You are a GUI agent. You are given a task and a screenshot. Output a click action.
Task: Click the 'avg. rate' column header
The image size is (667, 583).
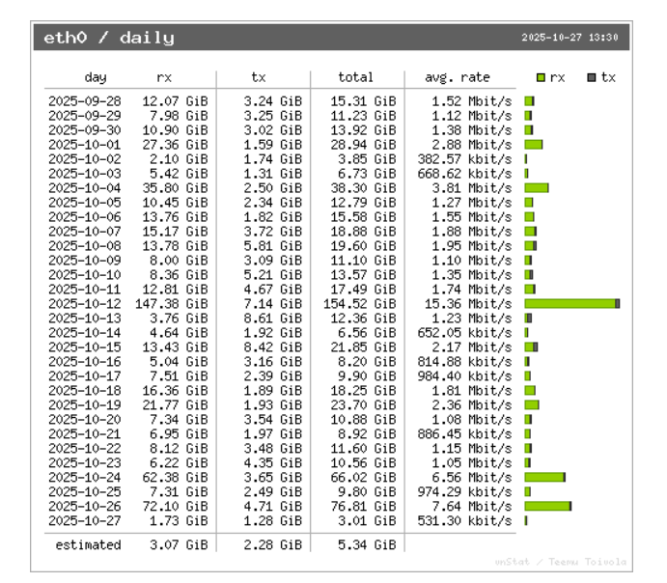click(458, 77)
